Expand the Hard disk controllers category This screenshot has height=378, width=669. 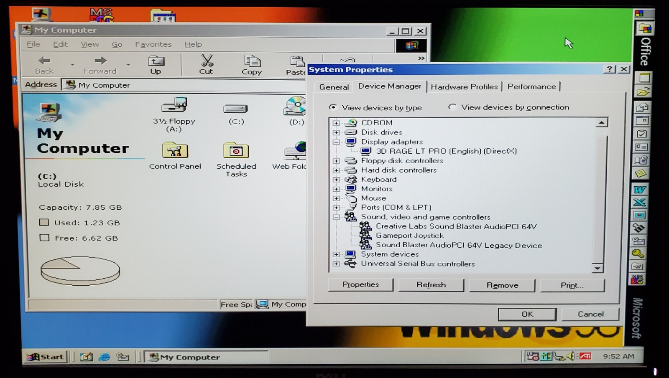[336, 170]
